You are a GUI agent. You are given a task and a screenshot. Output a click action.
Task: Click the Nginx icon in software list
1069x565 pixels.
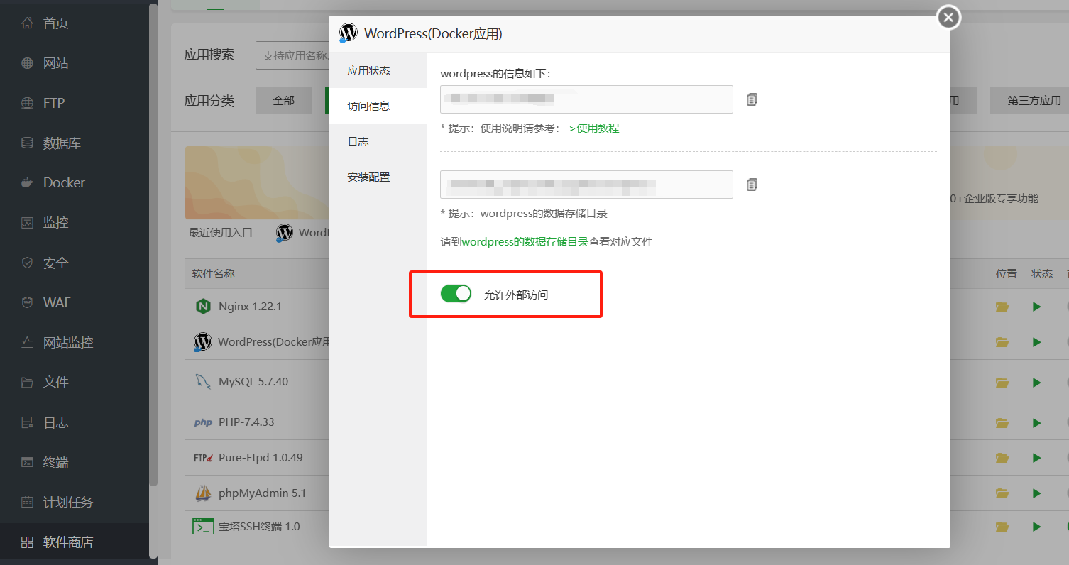(x=203, y=307)
